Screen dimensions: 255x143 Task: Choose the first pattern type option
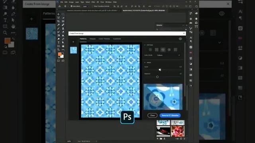click(x=150, y=50)
